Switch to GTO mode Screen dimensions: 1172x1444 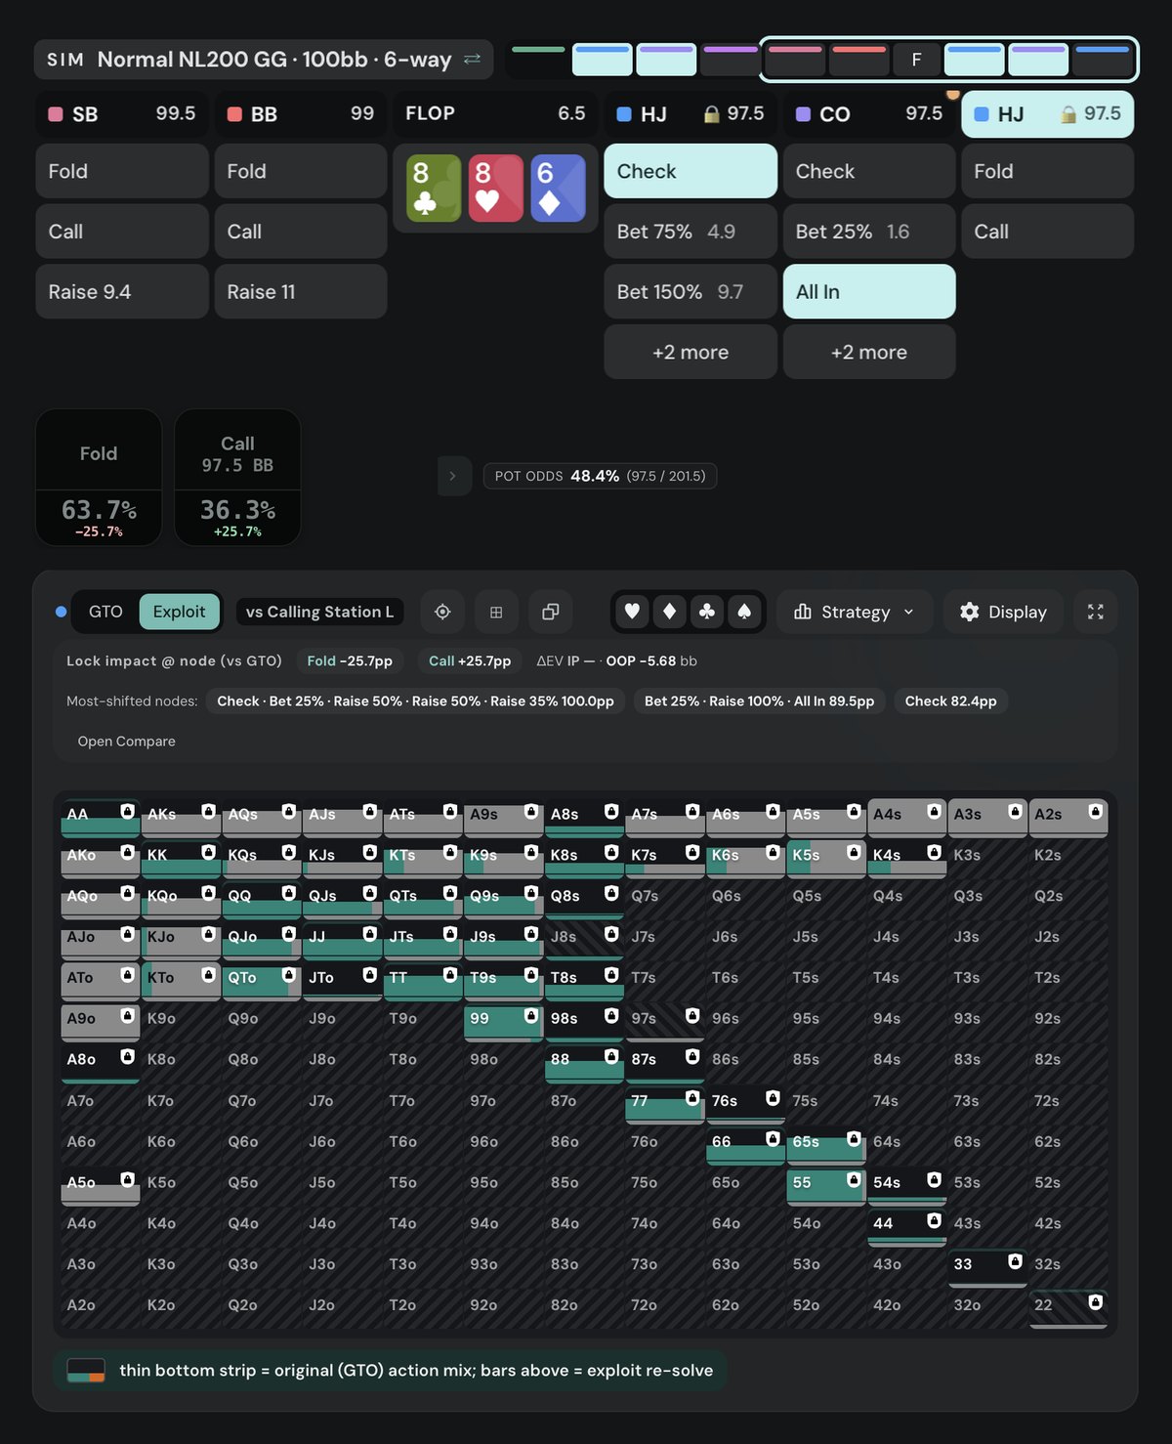point(105,612)
